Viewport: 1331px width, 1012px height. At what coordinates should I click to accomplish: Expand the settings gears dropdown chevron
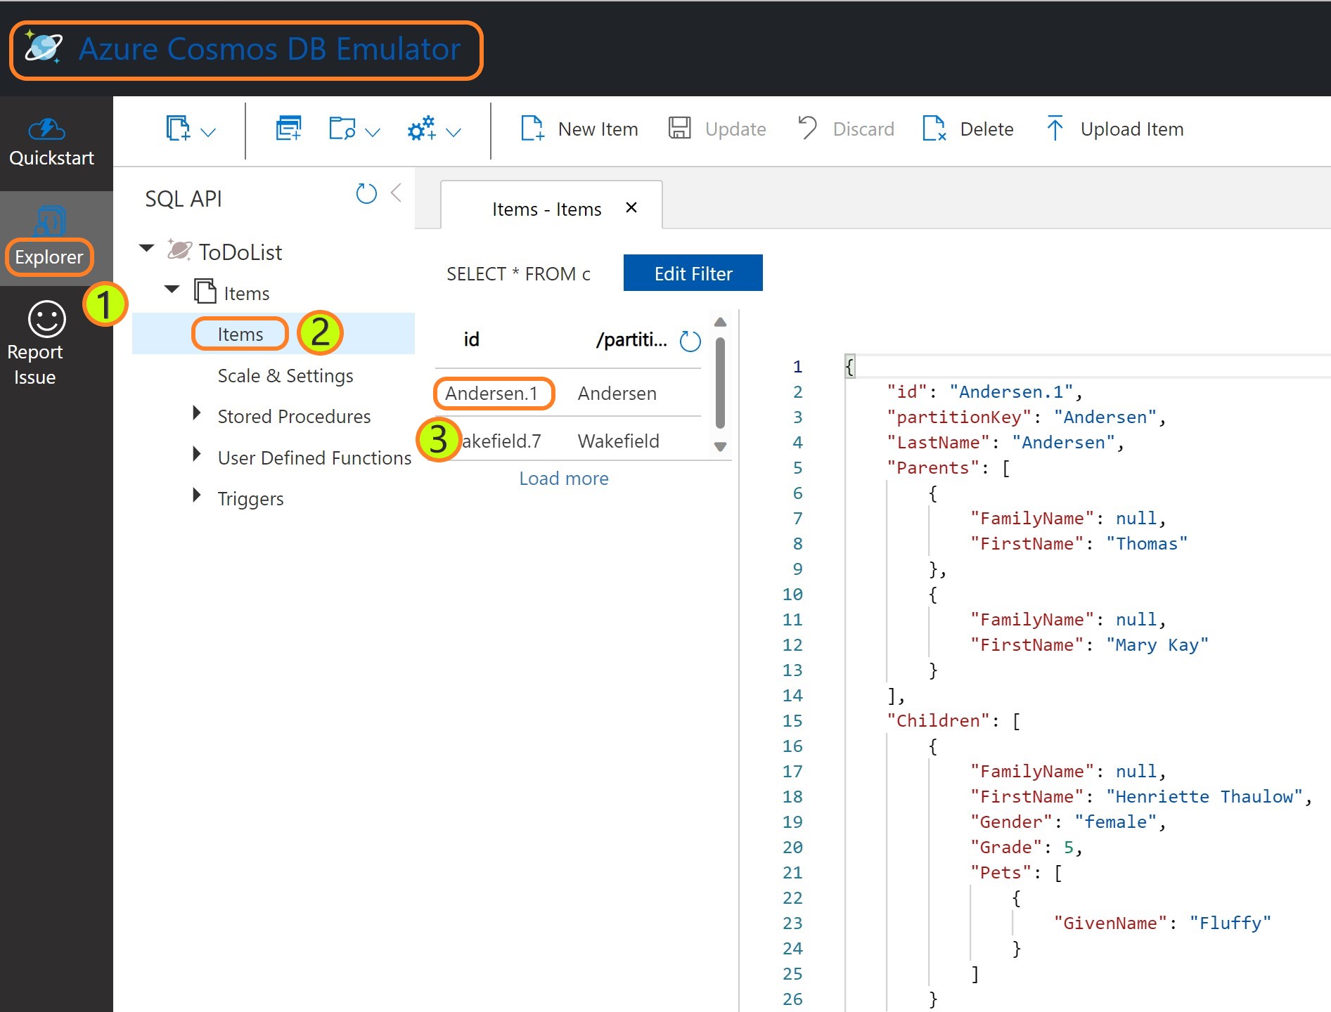[454, 131]
